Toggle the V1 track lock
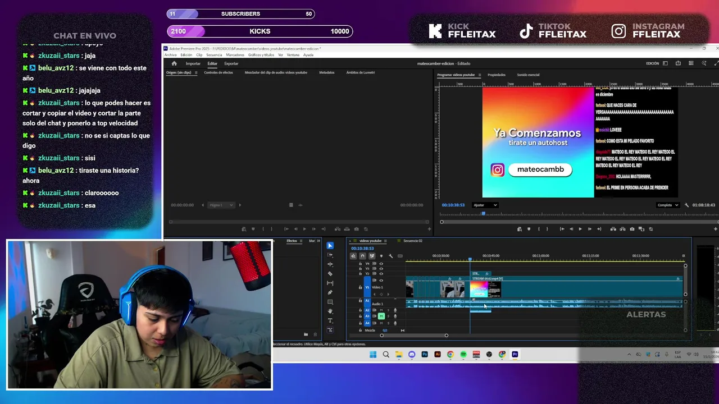The image size is (719, 404). point(361,287)
